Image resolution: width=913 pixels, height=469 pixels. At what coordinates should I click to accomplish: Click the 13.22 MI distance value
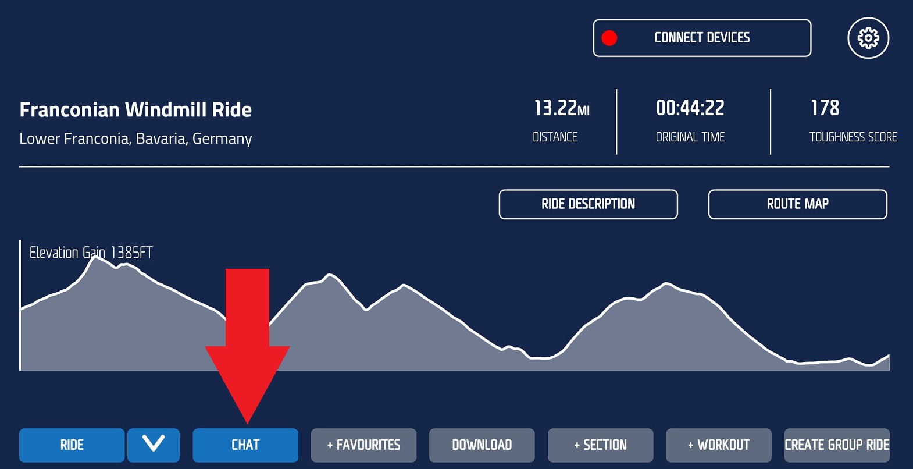(x=562, y=108)
